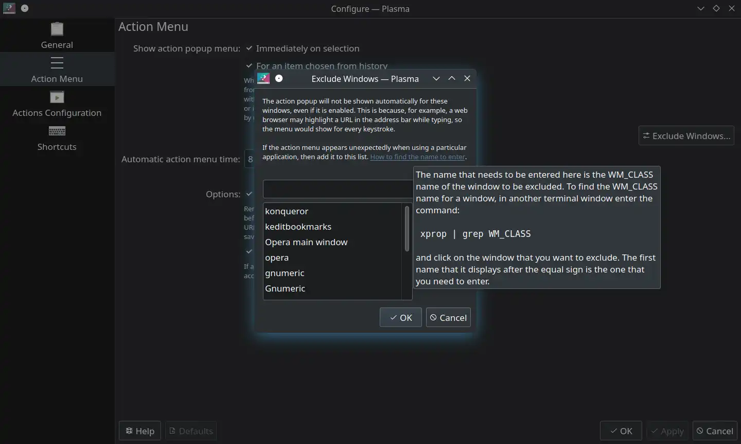Close the Configure — Plasma window
The height and width of the screenshot is (444, 741).
[732, 8]
